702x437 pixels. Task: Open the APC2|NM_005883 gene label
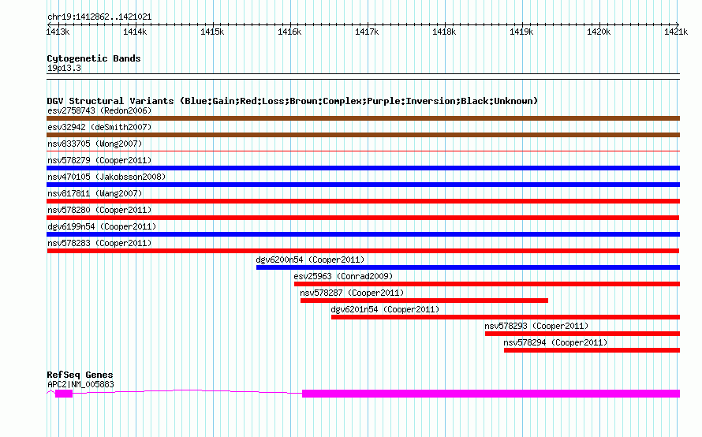click(80, 384)
